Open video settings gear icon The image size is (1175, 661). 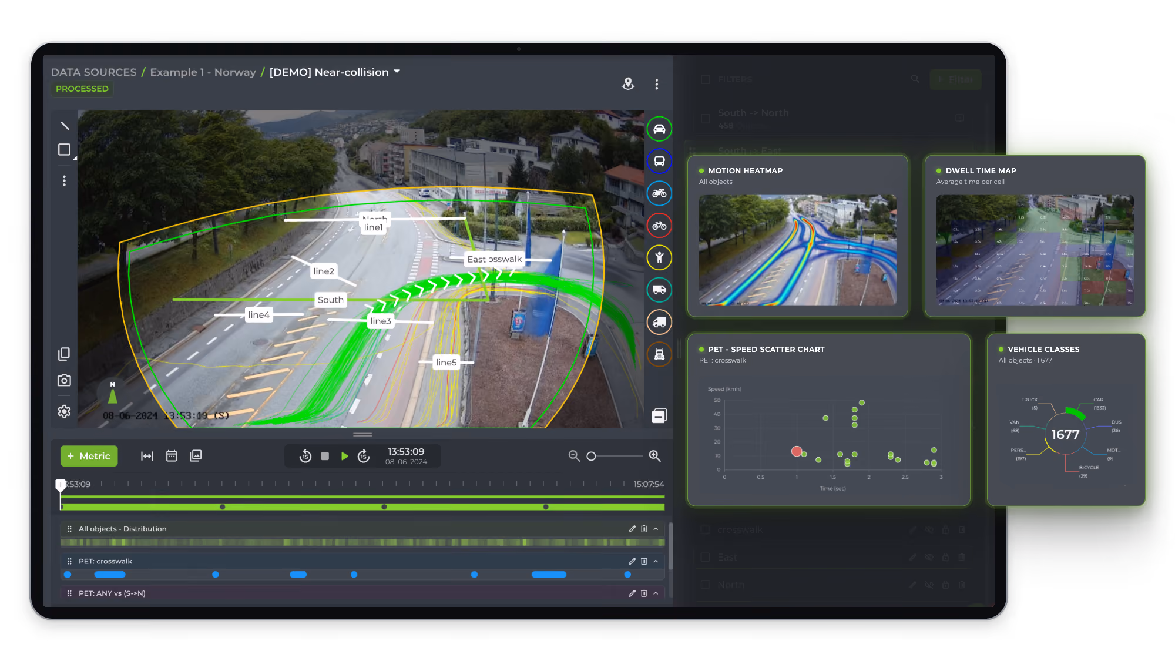(64, 411)
